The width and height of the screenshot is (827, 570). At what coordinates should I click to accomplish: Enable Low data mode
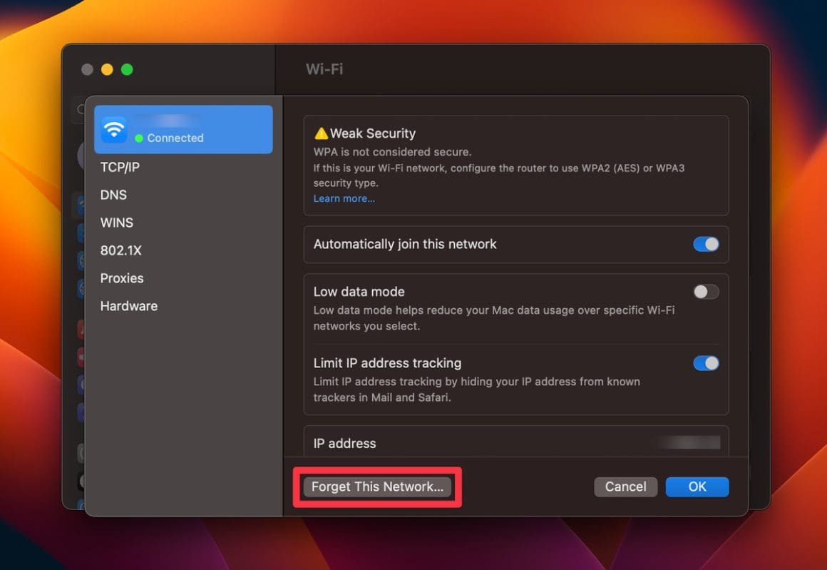point(706,291)
